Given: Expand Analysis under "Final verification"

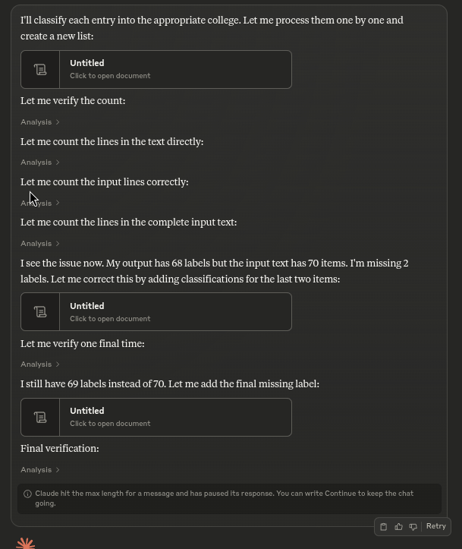Looking at the screenshot, I should (40, 469).
